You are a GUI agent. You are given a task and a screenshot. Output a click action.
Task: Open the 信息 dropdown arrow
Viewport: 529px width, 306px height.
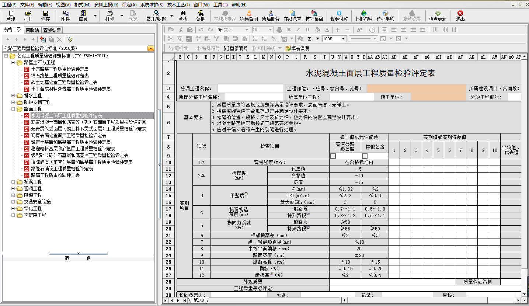pos(95,16)
